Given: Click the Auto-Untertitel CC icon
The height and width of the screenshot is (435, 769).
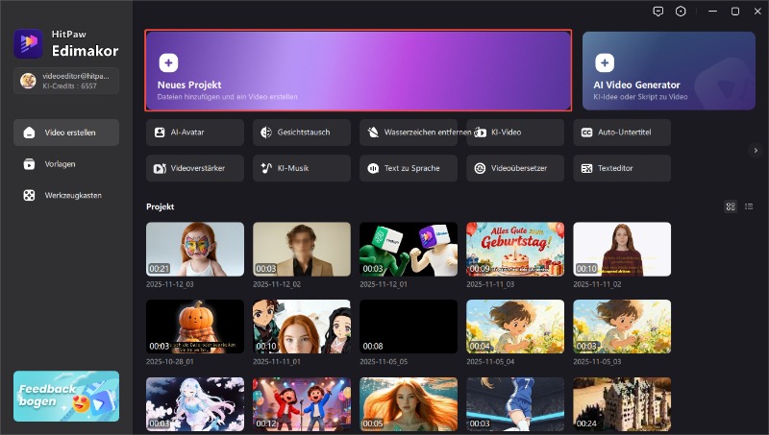Looking at the screenshot, I should [586, 133].
